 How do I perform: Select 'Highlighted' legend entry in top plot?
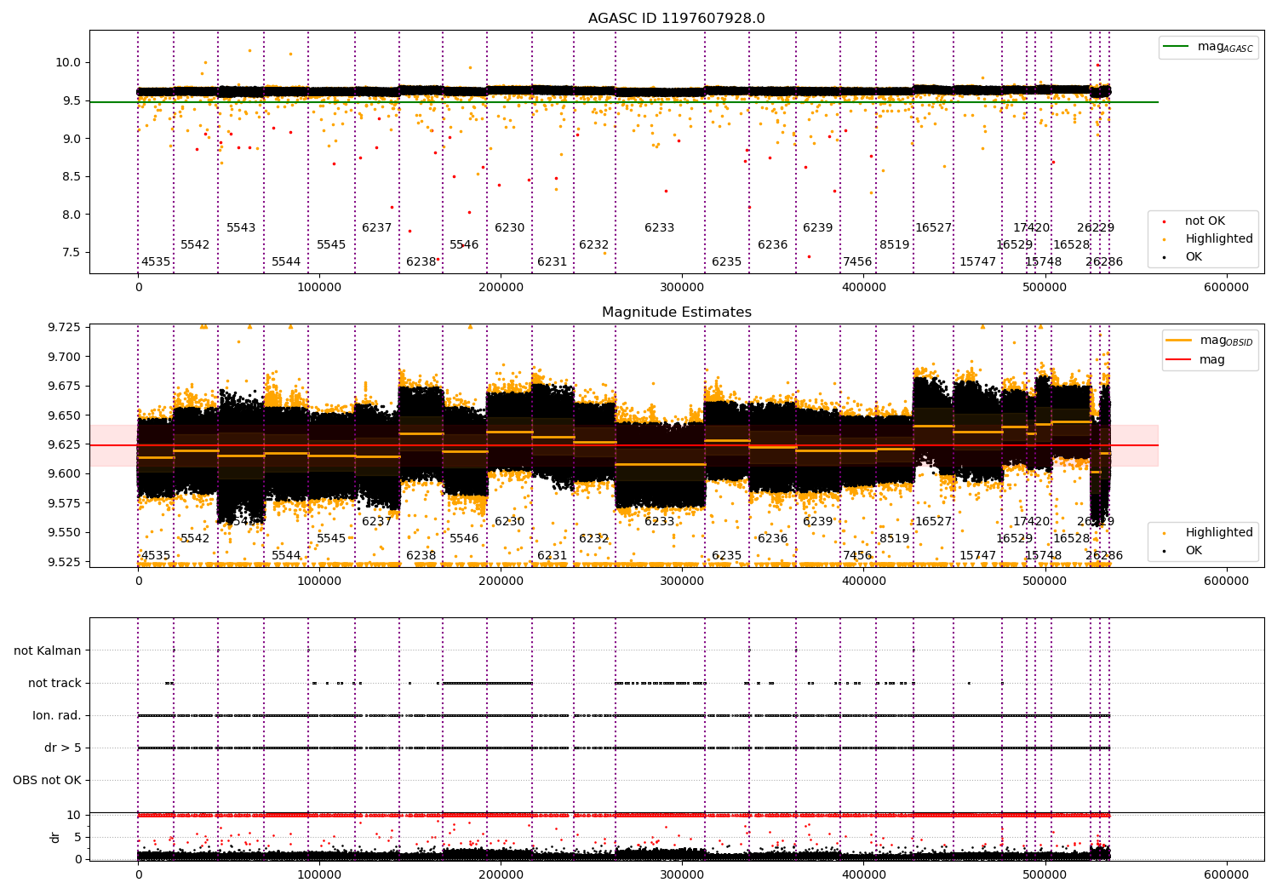1219,239
